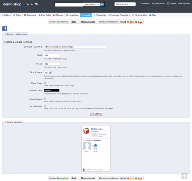The width and height of the screenshot is (192, 181).
Task: Click the Facebook logo icon
Action: [x=5, y=29]
